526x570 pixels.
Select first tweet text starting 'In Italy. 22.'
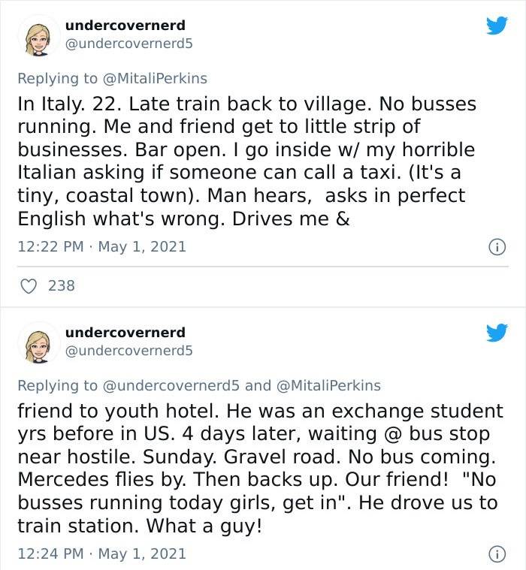247,161
